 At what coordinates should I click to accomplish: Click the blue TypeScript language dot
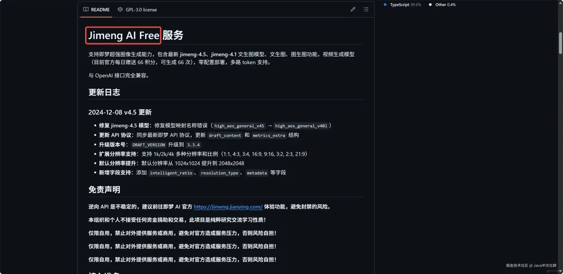tap(385, 5)
